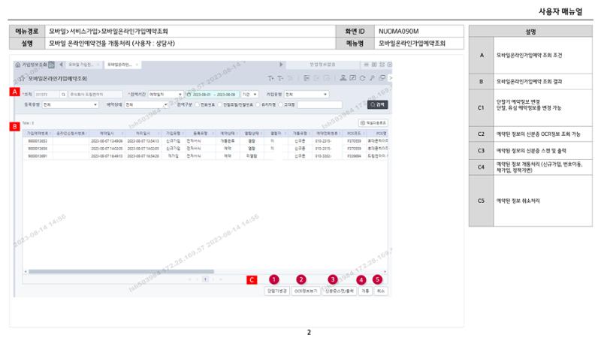
Task: Select row with reservation number 8000013653
Action: pos(205,141)
